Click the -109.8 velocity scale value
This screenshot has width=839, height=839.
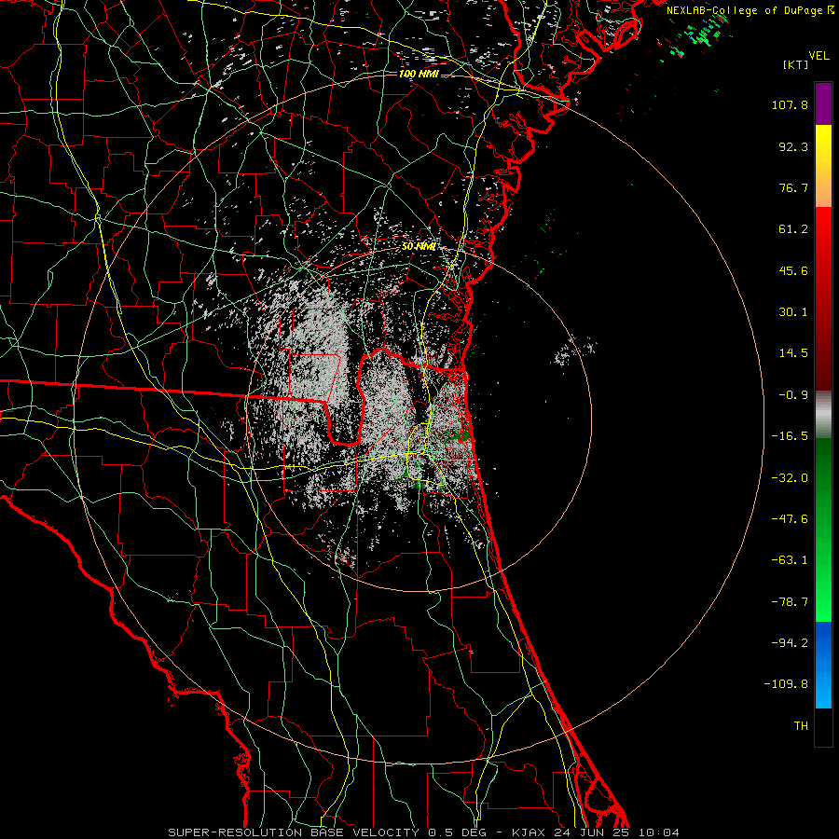(x=786, y=684)
